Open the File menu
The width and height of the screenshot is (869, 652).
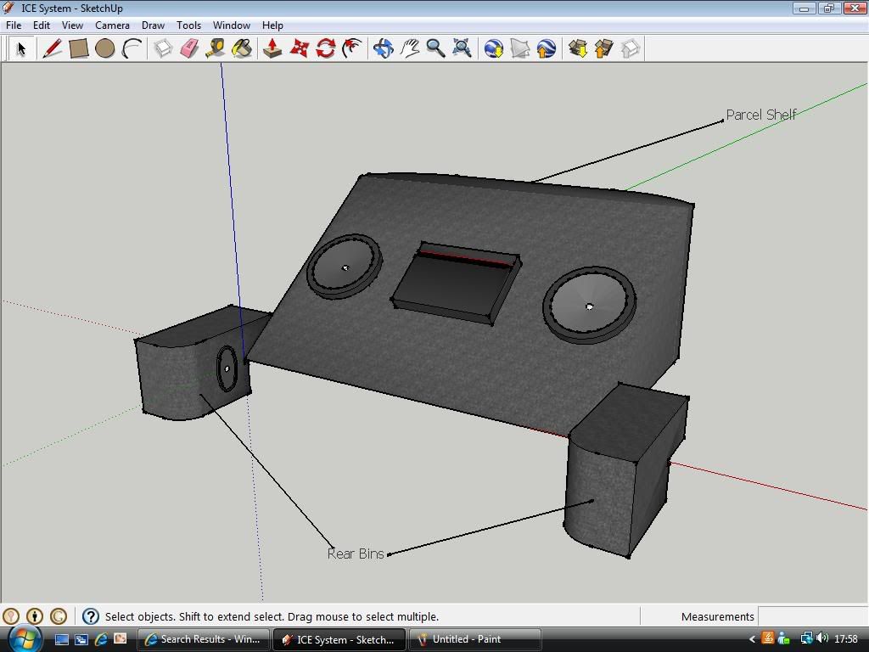pyautogui.click(x=14, y=25)
